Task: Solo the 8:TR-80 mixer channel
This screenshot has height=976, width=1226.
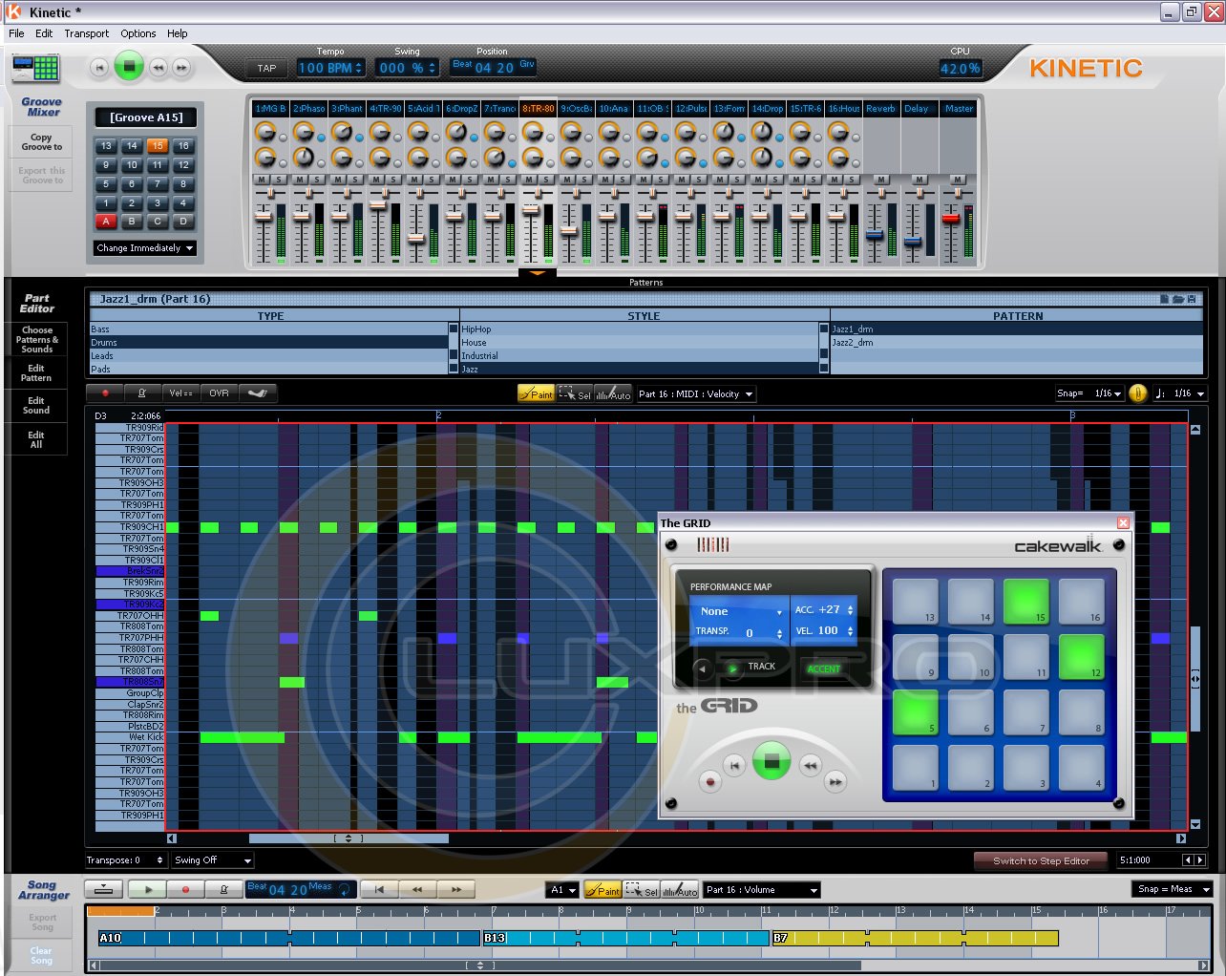Action: [547, 180]
